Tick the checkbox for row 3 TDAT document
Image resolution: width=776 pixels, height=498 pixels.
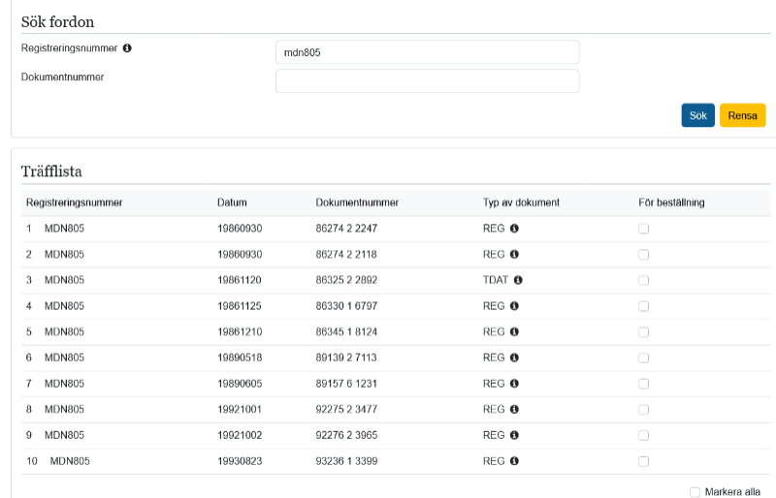pyautogui.click(x=643, y=280)
